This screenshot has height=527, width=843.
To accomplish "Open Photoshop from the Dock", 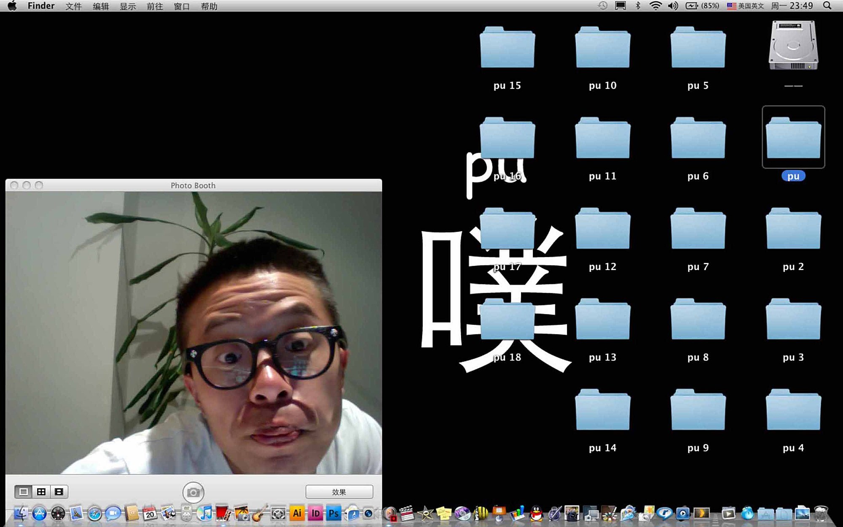I will (x=333, y=514).
